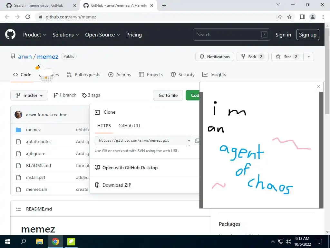Fork the repository
The image size is (330, 248).
click(253, 57)
